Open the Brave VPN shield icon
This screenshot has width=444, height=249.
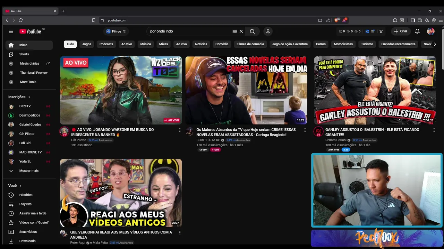tap(434, 20)
